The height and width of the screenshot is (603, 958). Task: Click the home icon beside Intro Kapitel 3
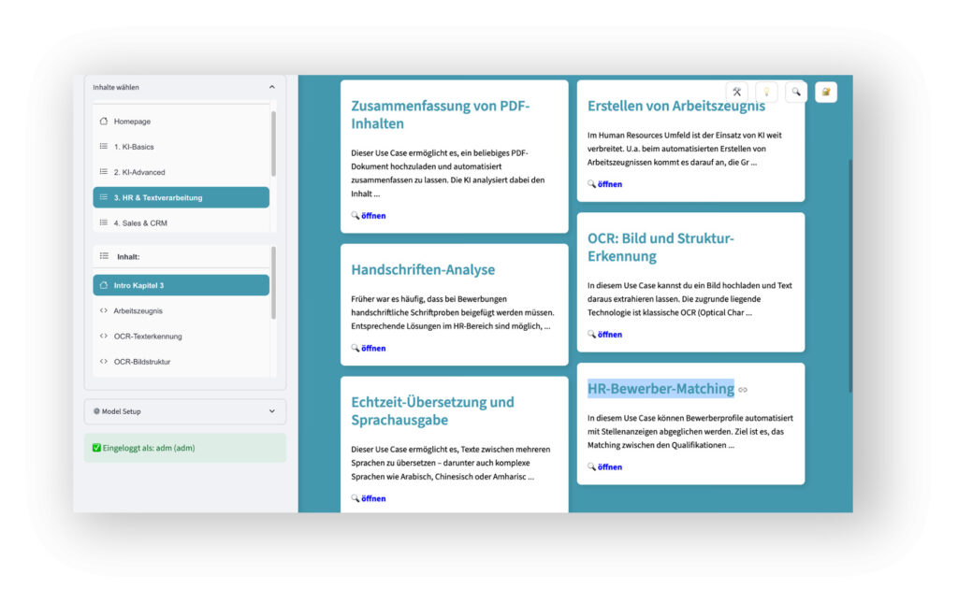pyautogui.click(x=104, y=285)
